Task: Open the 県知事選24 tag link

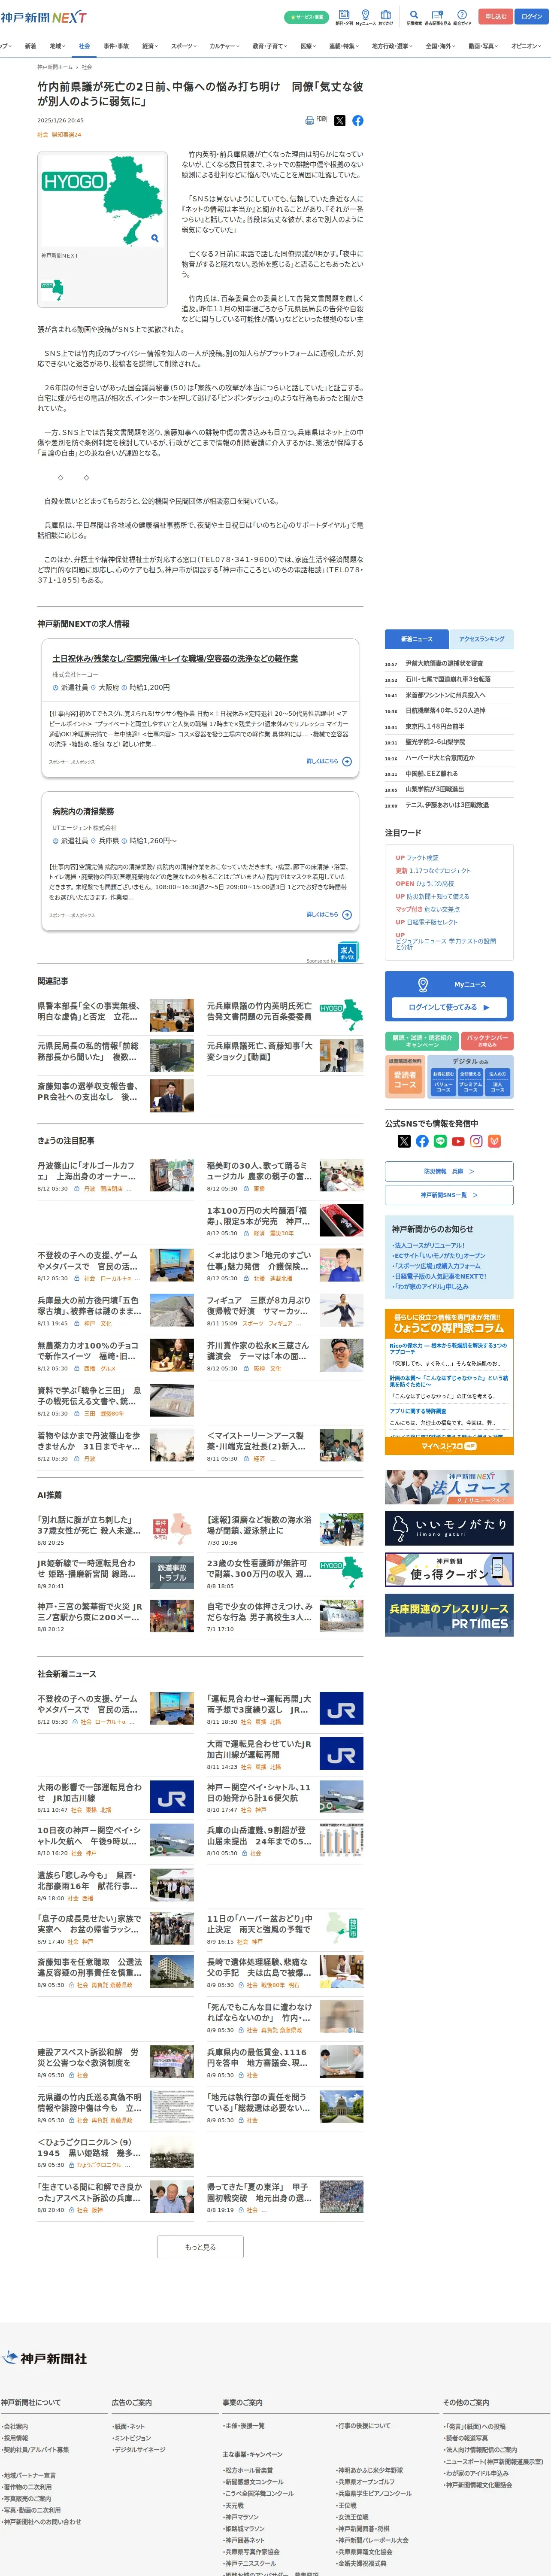Action: point(67,134)
